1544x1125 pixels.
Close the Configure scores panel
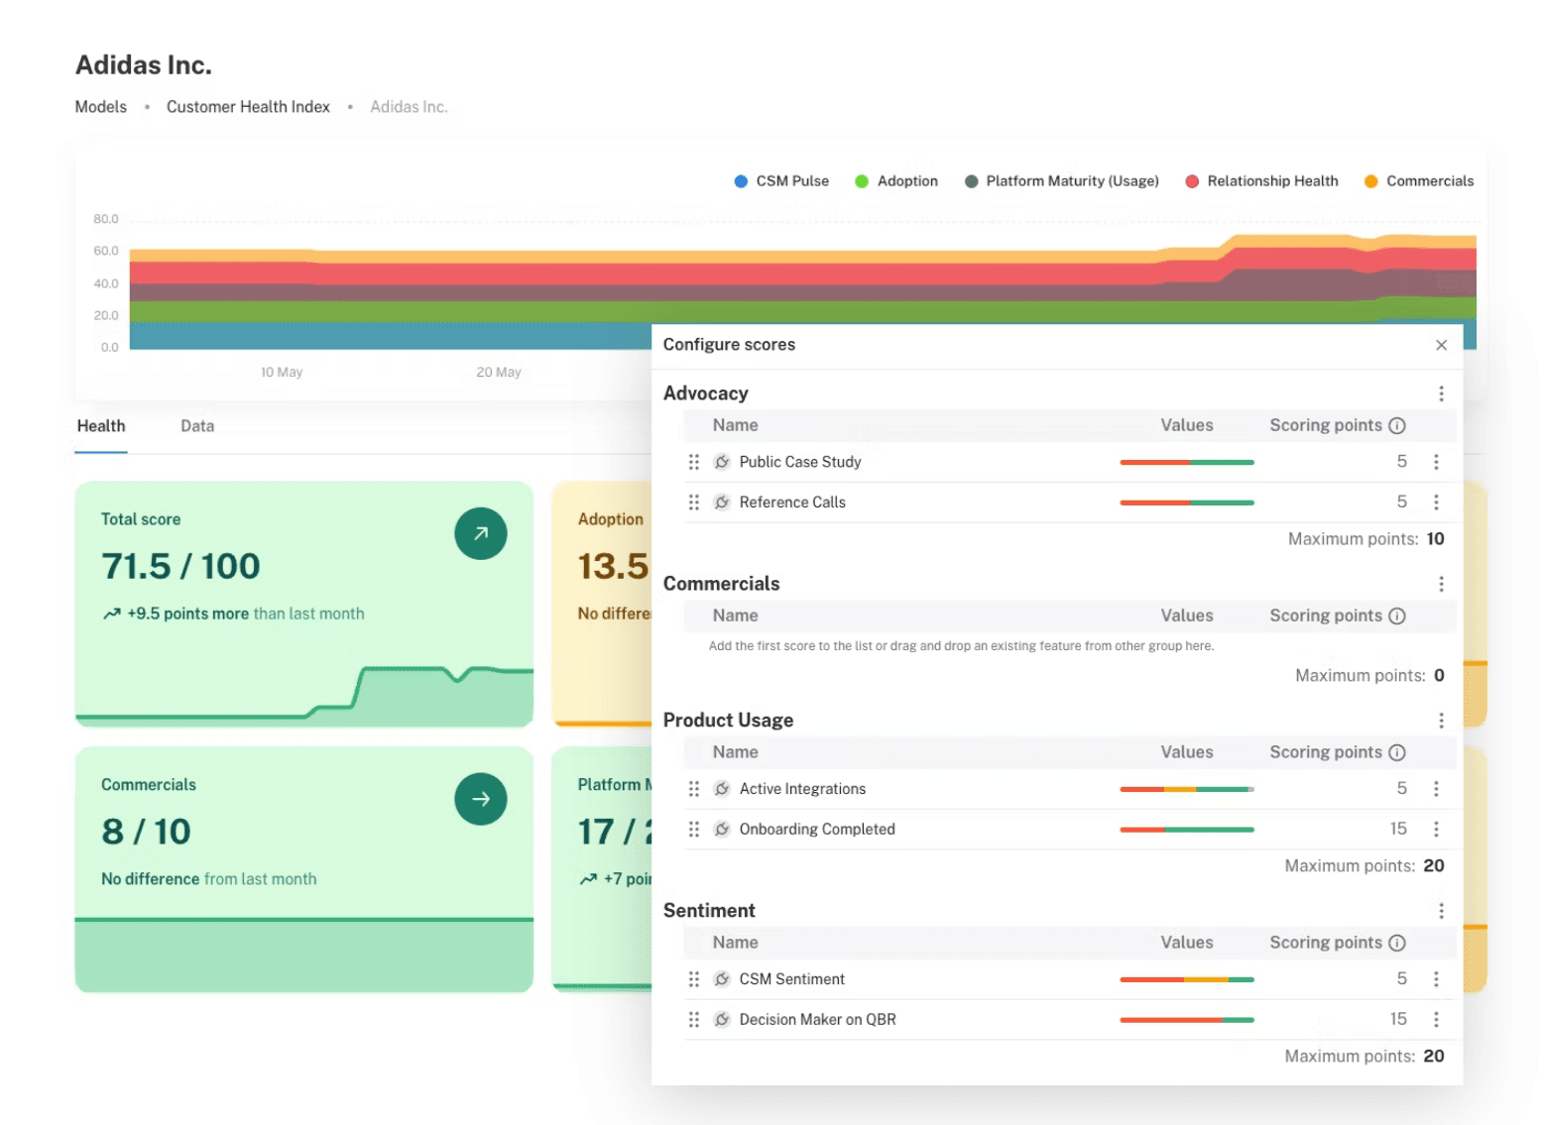[1441, 344]
